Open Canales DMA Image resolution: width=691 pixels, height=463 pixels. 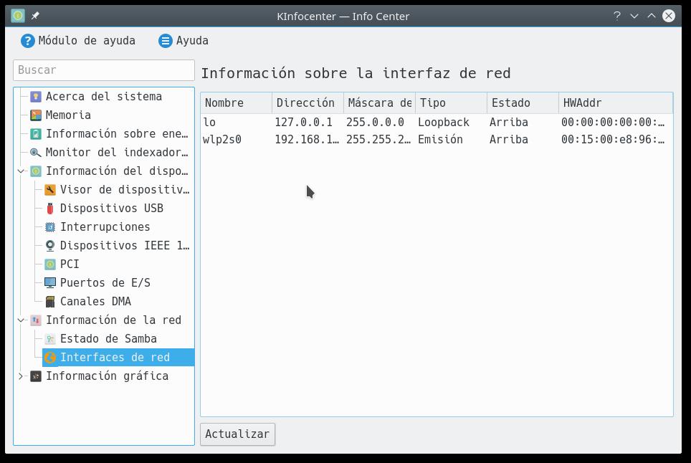95,301
